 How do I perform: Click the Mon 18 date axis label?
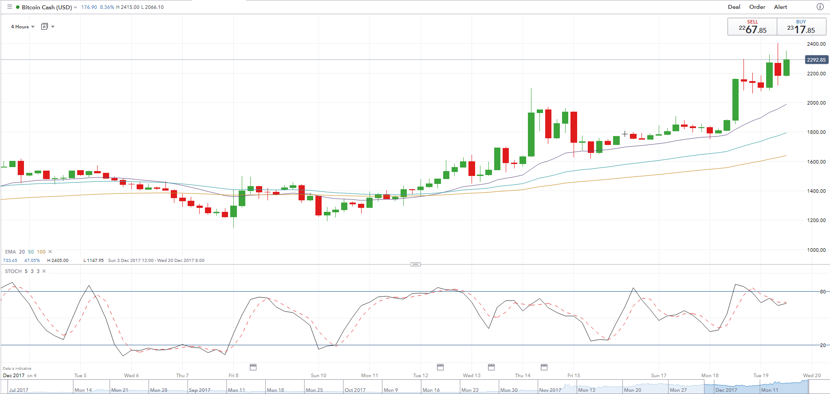[710, 375]
